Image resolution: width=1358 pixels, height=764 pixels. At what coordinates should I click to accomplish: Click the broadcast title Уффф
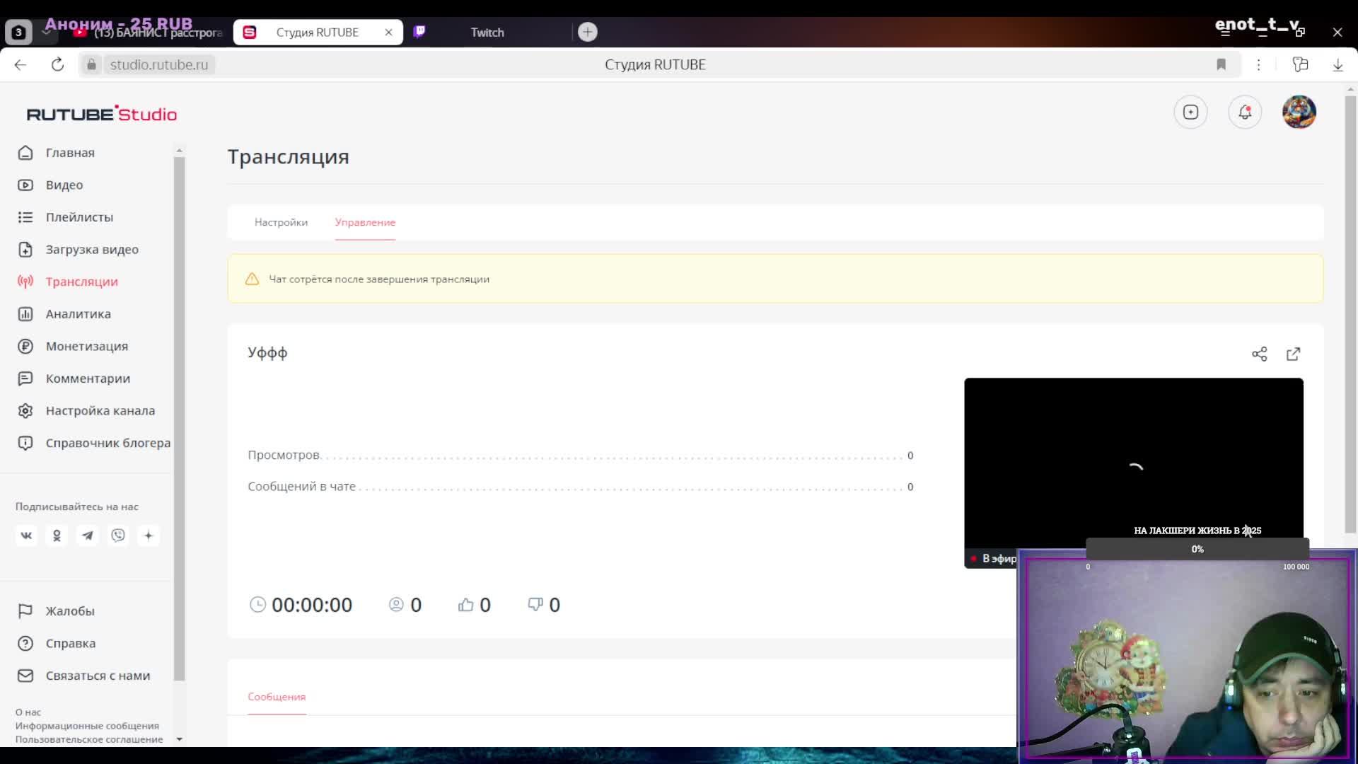coord(267,353)
